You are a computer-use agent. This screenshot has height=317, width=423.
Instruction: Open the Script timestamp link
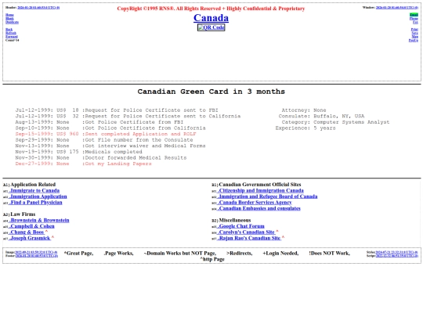pyautogui.click(x=397, y=256)
